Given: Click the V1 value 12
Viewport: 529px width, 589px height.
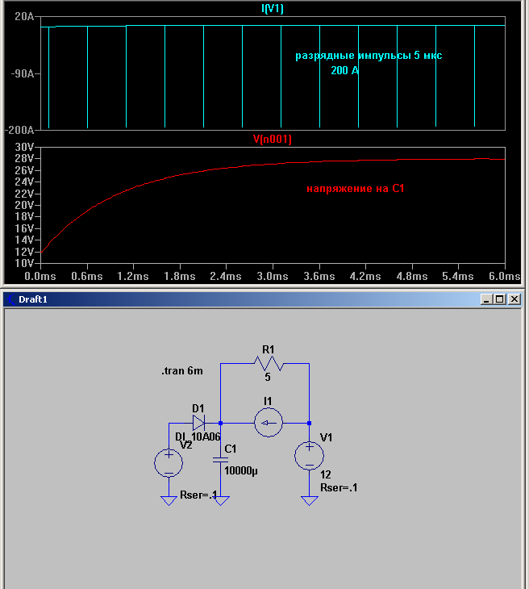Looking at the screenshot, I should pyautogui.click(x=326, y=474).
